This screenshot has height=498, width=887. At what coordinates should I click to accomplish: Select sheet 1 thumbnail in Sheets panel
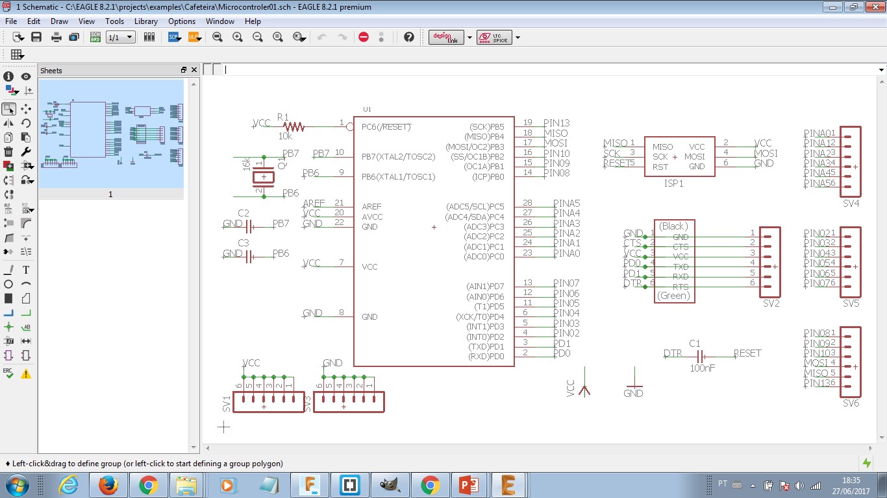(x=110, y=133)
